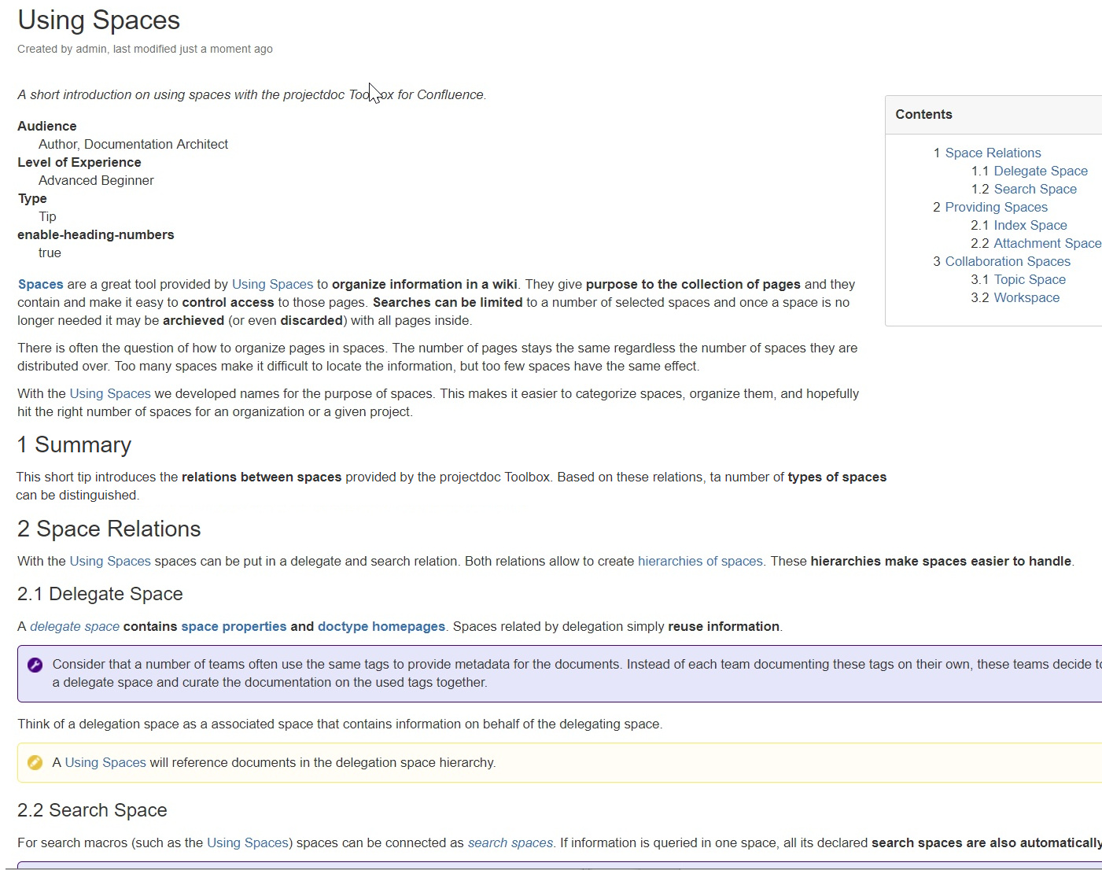Open the "Topic Space" contents link

1030,279
